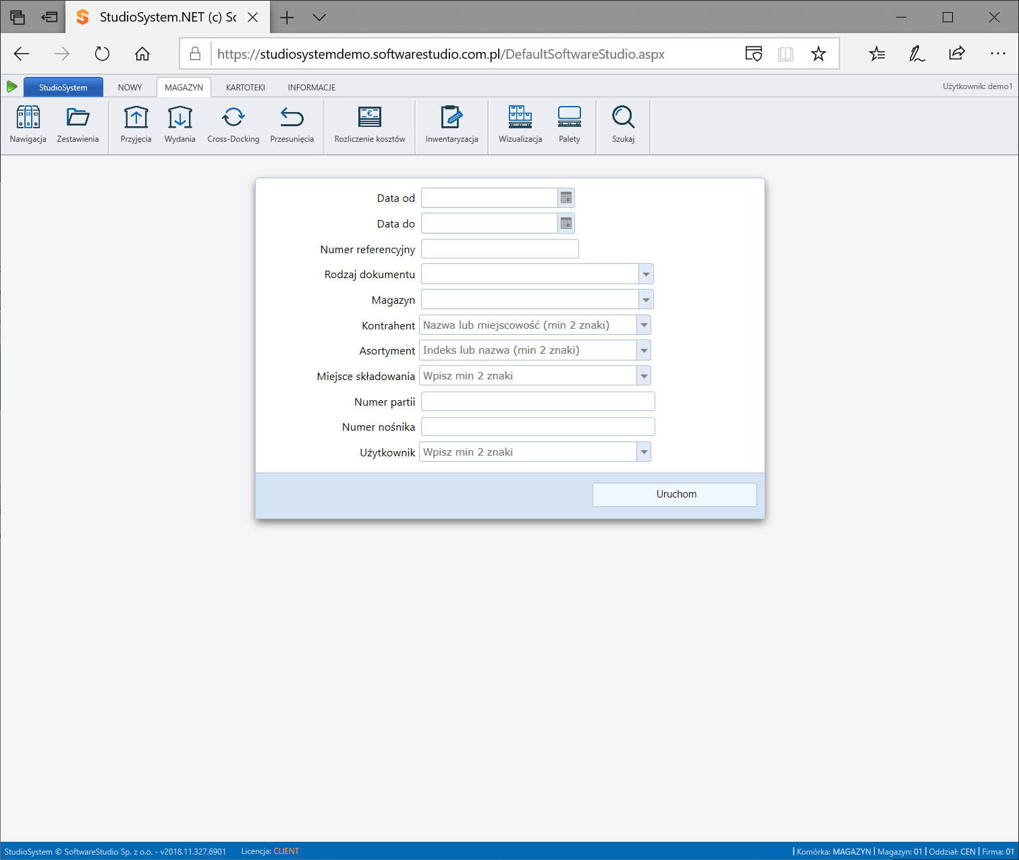Click browser back arrow

click(x=22, y=54)
